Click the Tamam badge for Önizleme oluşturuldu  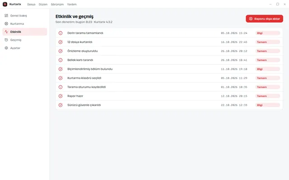(268, 51)
